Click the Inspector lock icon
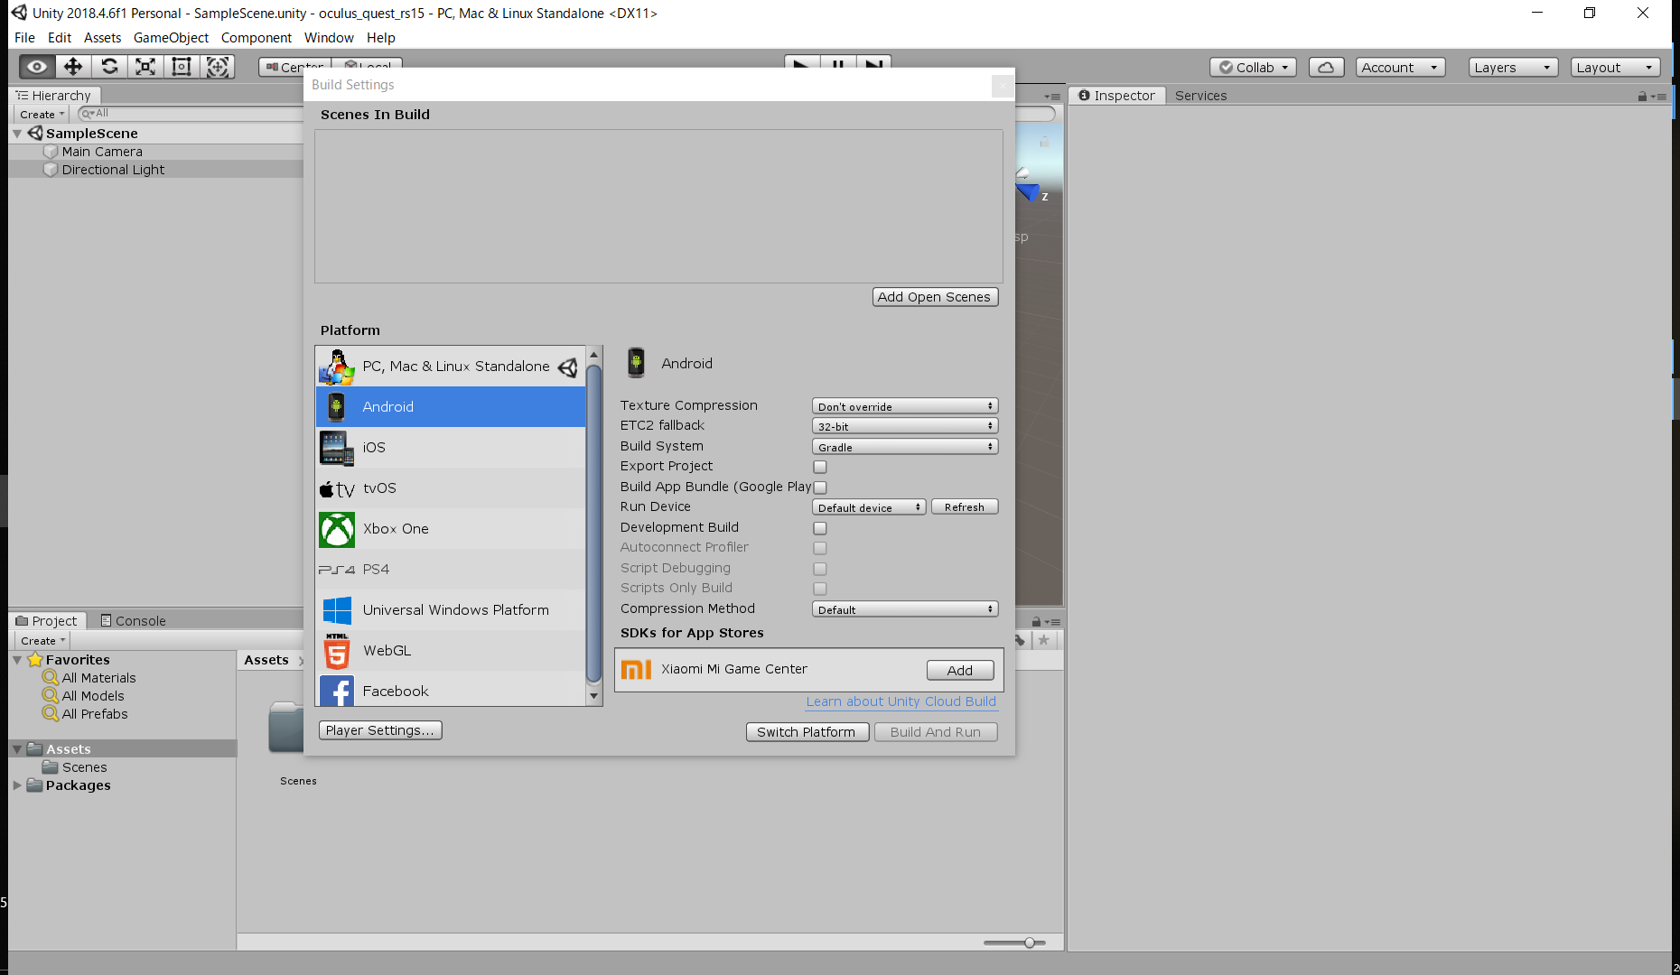This screenshot has height=975, width=1680. tap(1642, 96)
